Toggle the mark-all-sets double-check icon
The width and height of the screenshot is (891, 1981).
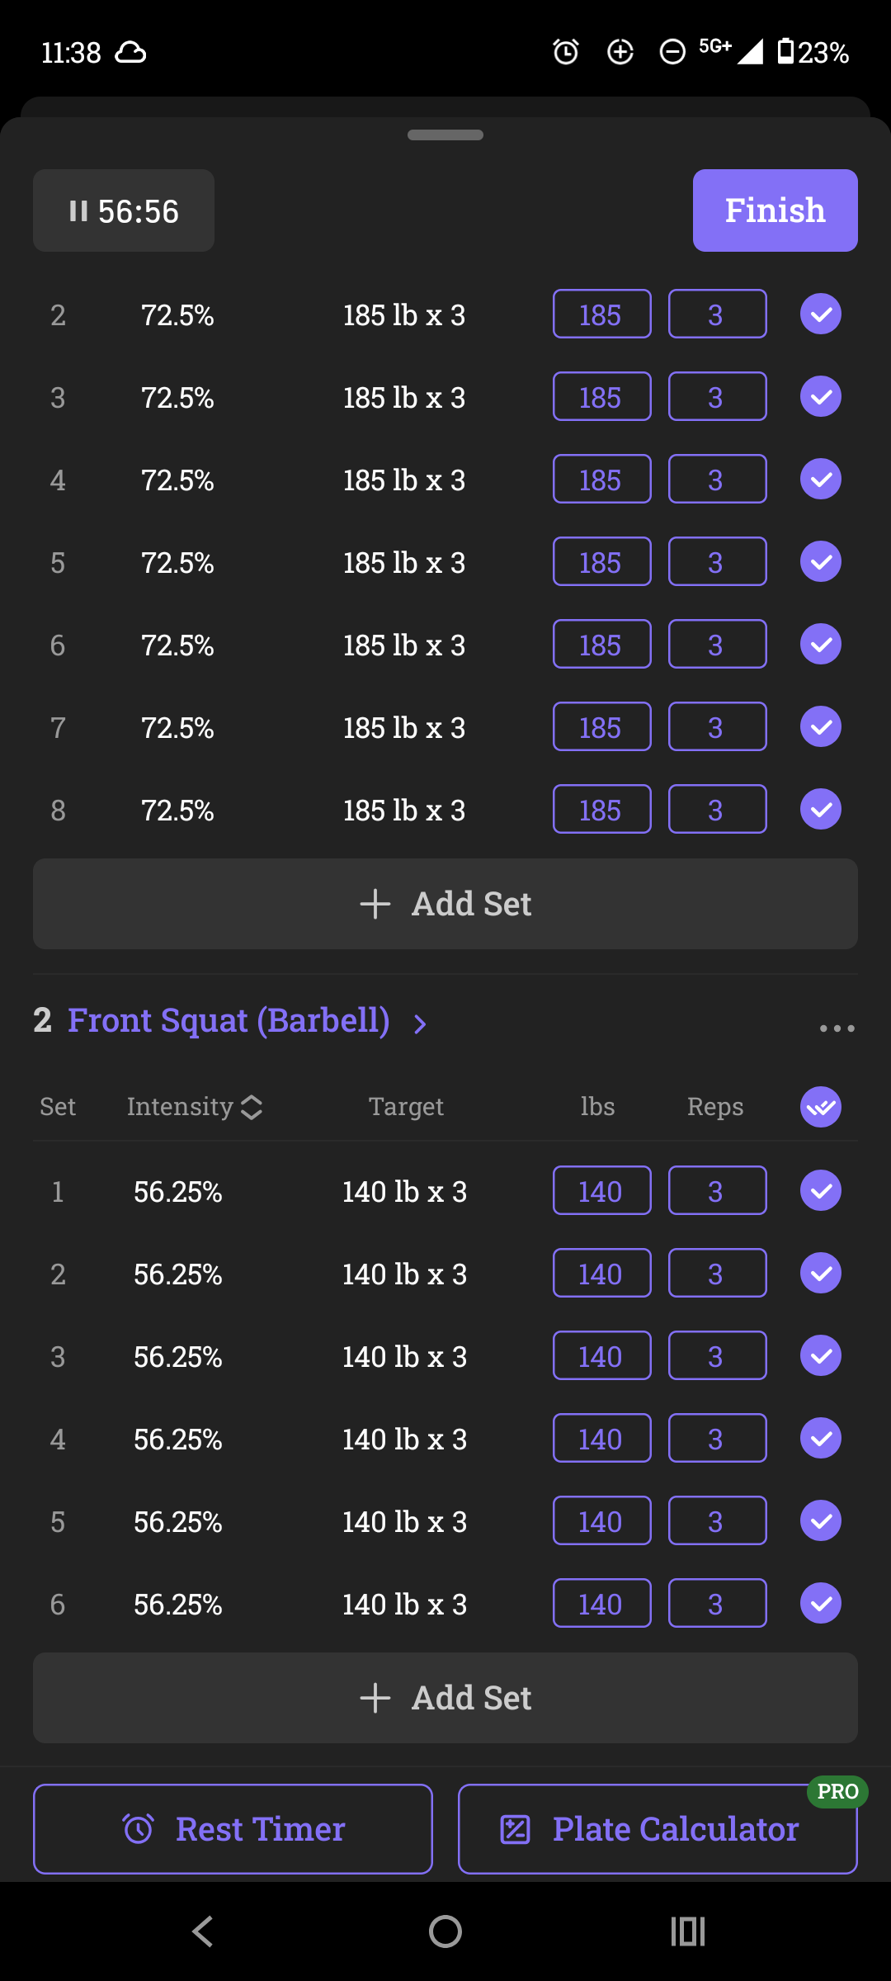821,1107
